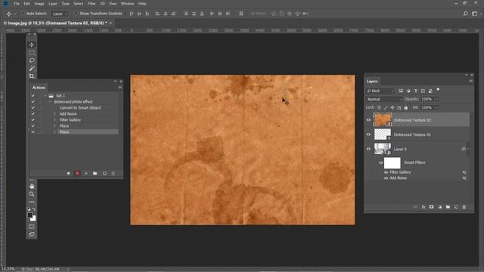
Task: Toggle Smart Filters visibility eye
Action: point(380,162)
